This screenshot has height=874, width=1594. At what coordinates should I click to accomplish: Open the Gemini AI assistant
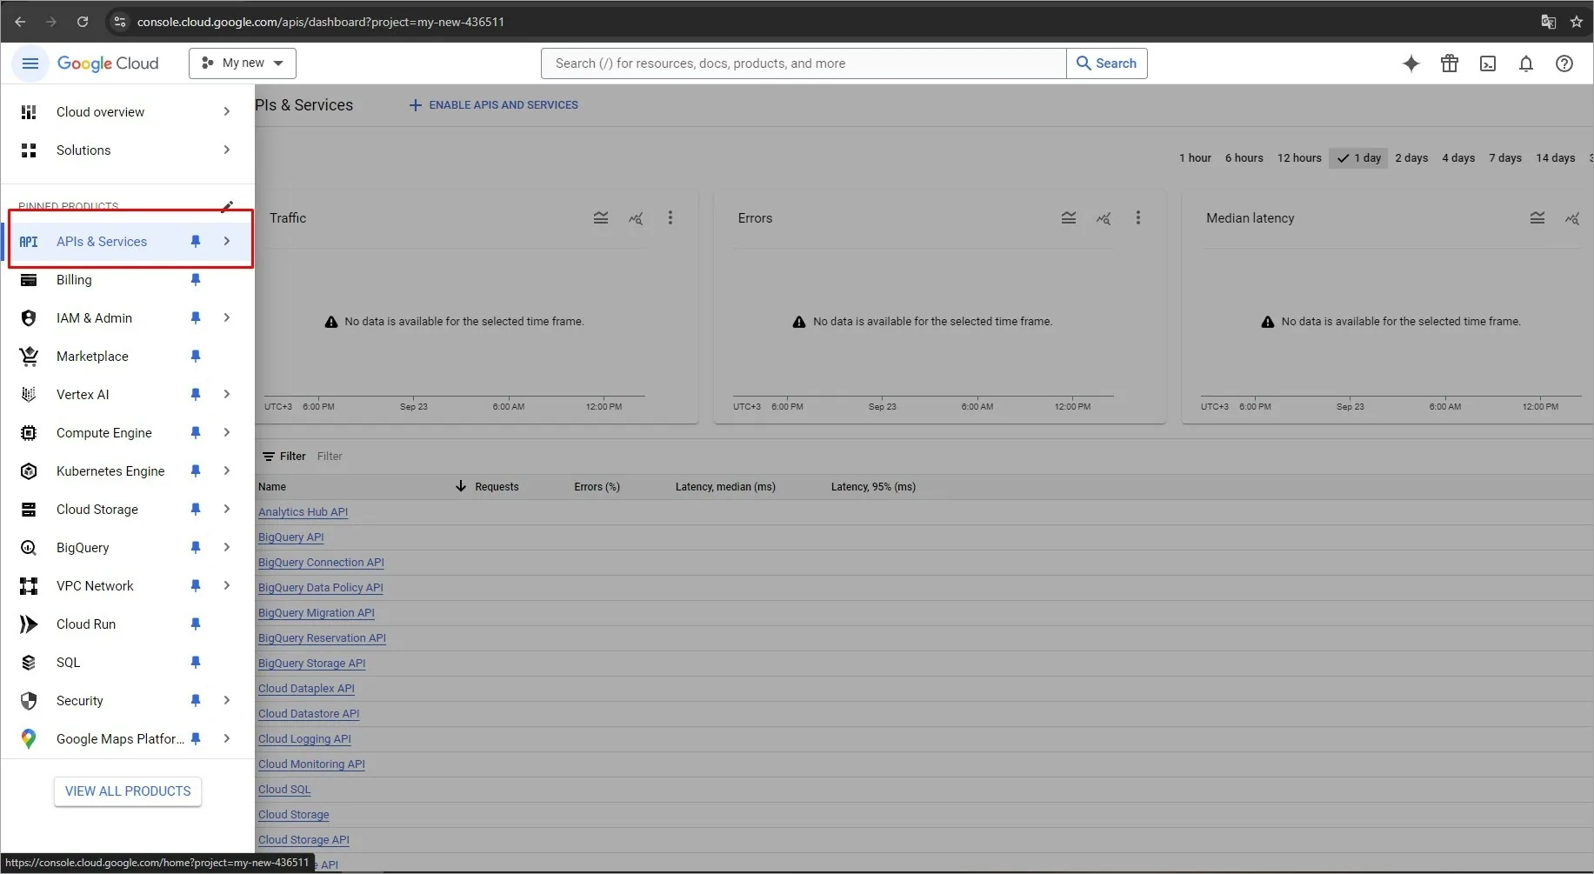[x=1411, y=63]
